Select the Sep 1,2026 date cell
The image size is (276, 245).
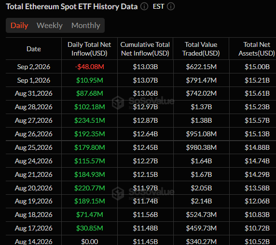point(34,80)
